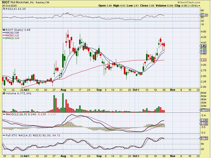This screenshot has width=211, height=158.
Task: Click the MA(50) 3.22 legend entry
Action: 11,35
